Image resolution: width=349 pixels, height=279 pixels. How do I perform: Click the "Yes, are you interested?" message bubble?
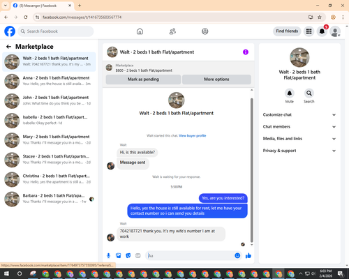pyautogui.click(x=223, y=198)
